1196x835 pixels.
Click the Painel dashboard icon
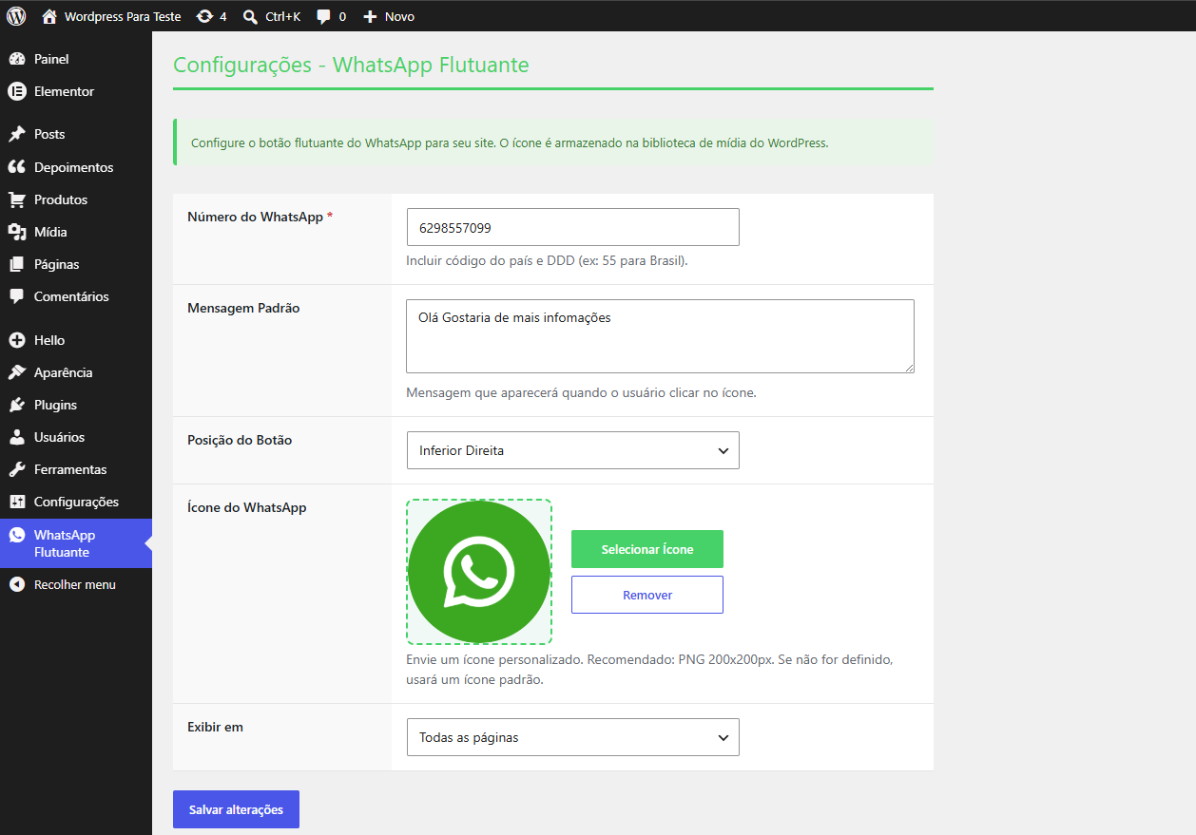coord(16,59)
